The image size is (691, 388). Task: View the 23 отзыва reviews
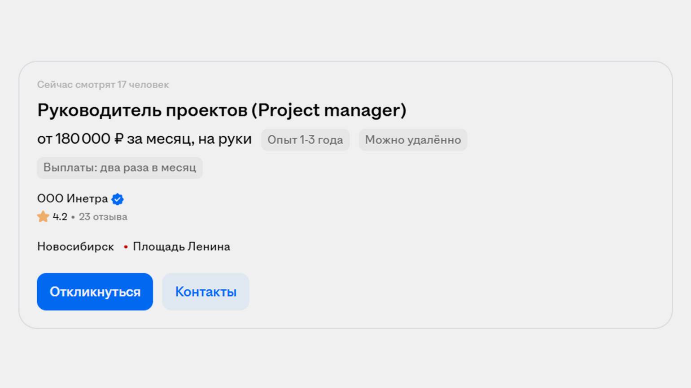tap(103, 217)
